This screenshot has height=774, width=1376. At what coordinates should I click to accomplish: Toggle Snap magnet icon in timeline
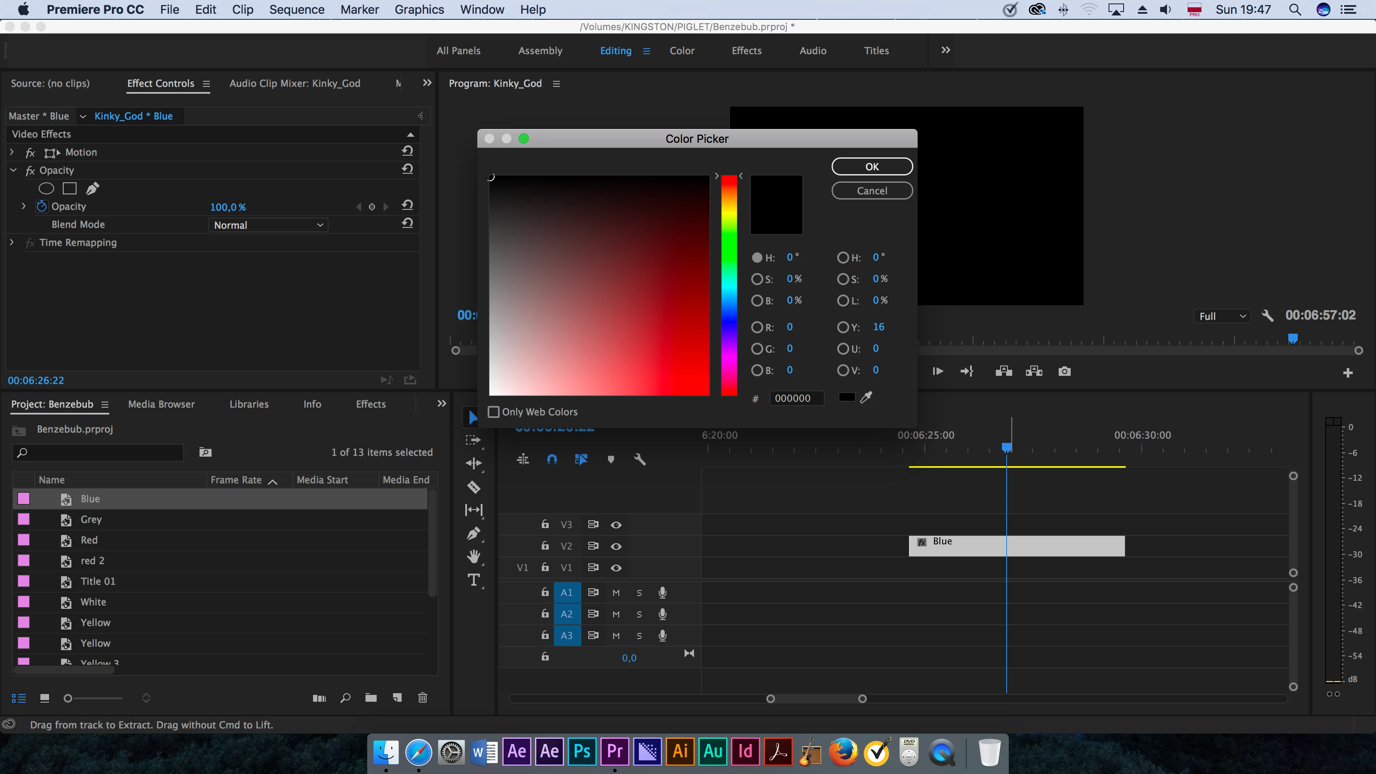[x=552, y=459]
